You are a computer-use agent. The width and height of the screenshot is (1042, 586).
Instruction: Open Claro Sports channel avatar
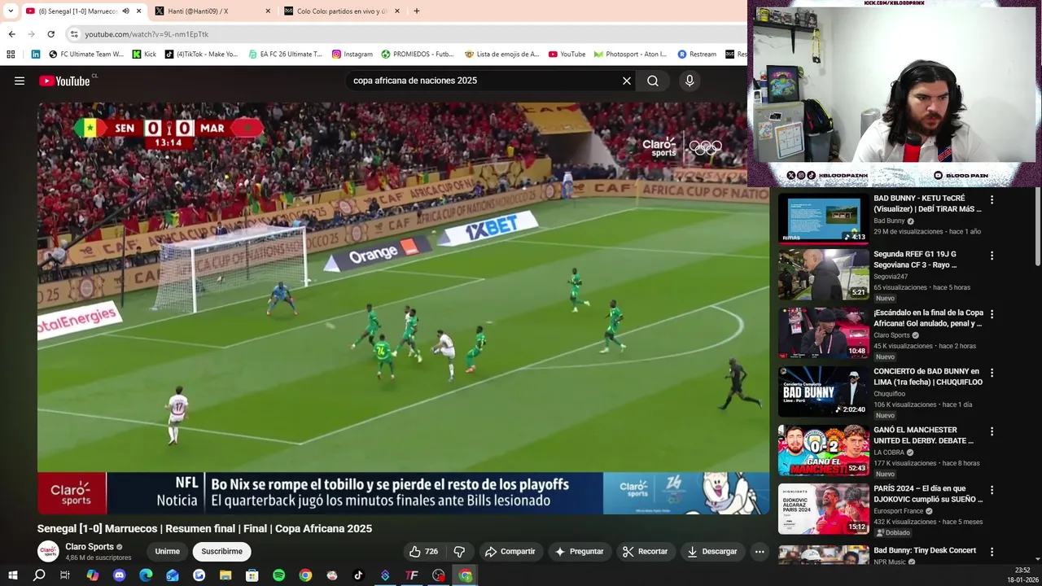click(49, 551)
